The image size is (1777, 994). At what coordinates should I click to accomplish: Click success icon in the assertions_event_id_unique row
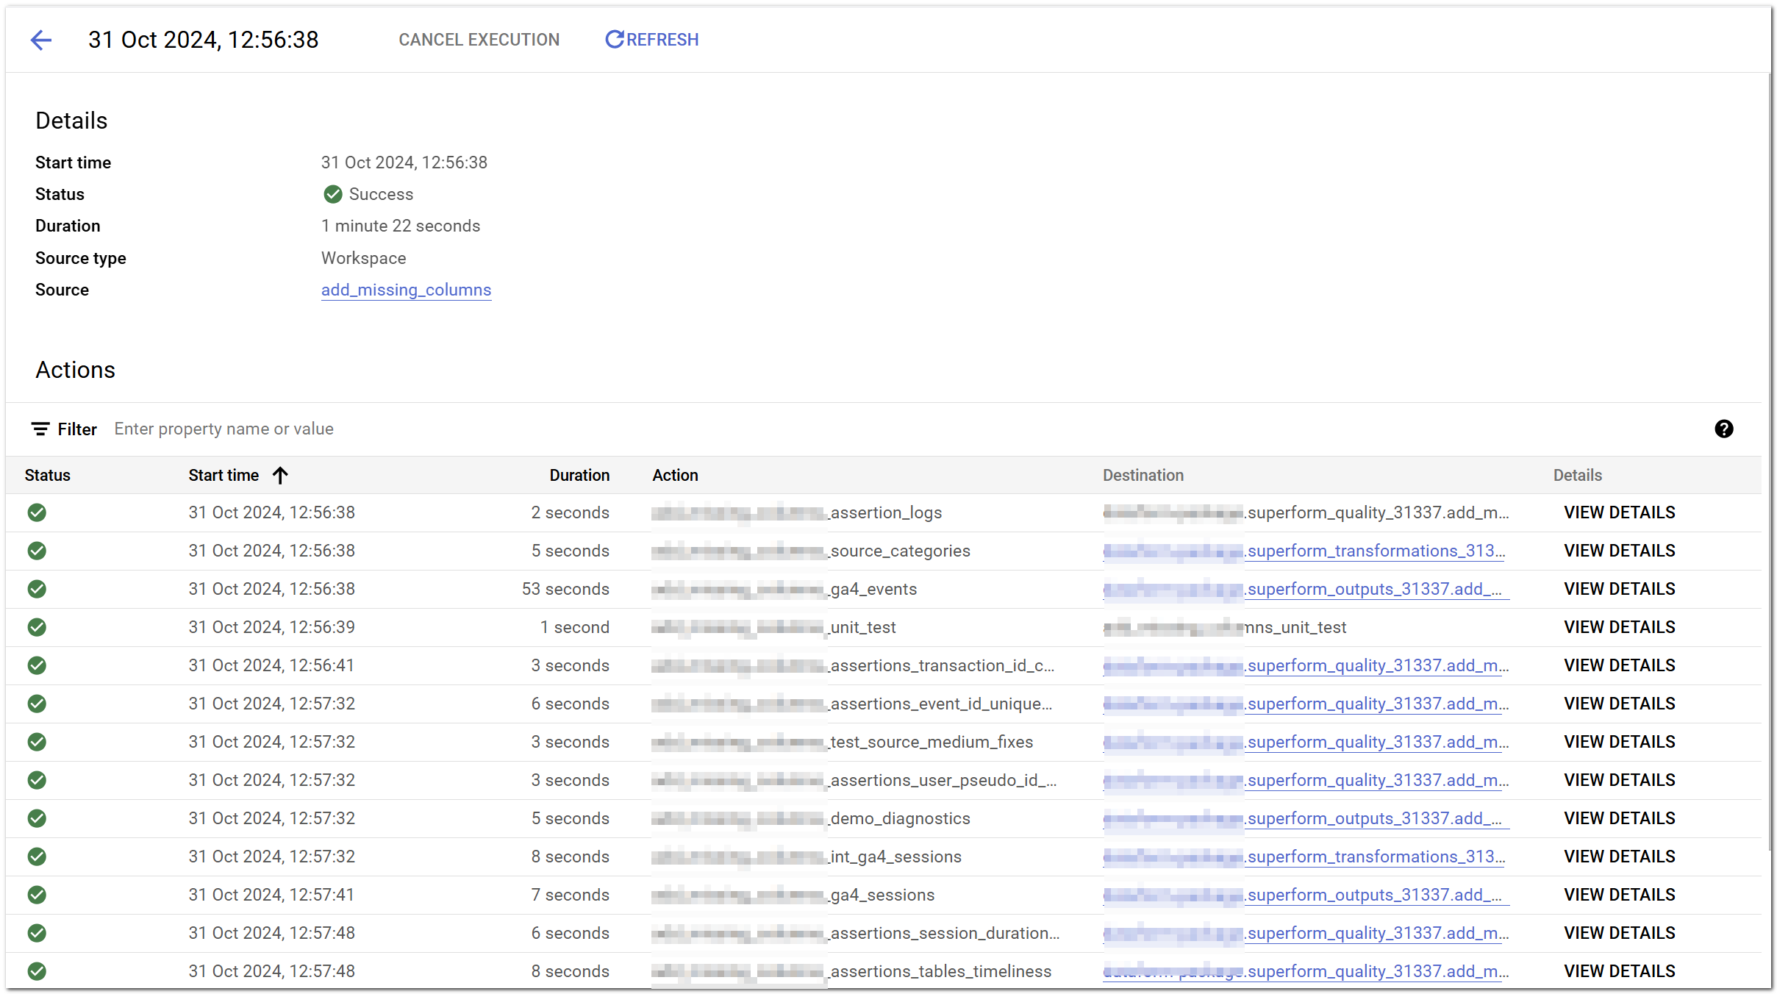point(37,704)
